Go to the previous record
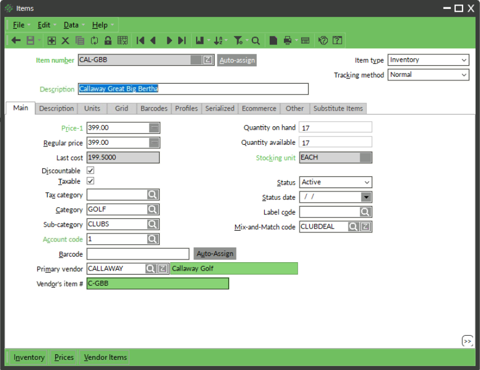Screen dimensions: 480x370 click(x=153, y=40)
